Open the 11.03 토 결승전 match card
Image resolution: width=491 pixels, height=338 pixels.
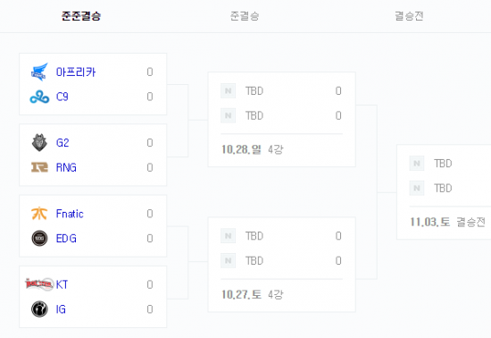pos(444,192)
